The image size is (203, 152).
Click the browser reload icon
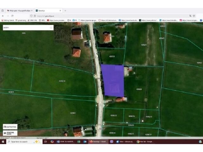pyautogui.click(x=12, y=16)
